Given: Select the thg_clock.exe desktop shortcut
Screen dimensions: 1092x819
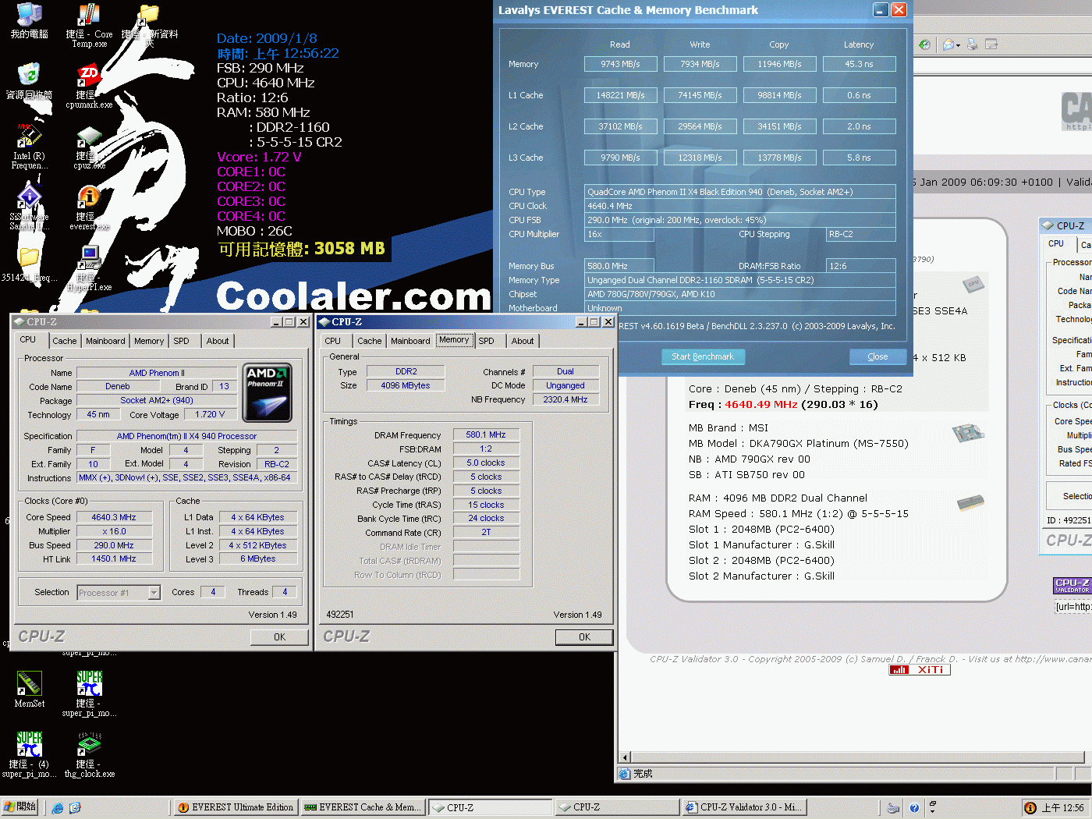Looking at the screenshot, I should coord(89,755).
